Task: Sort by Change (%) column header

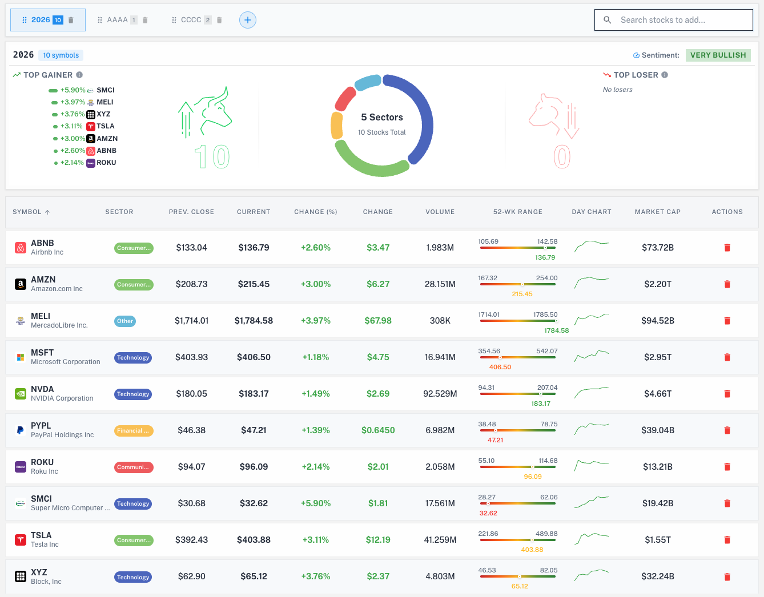Action: 315,212
